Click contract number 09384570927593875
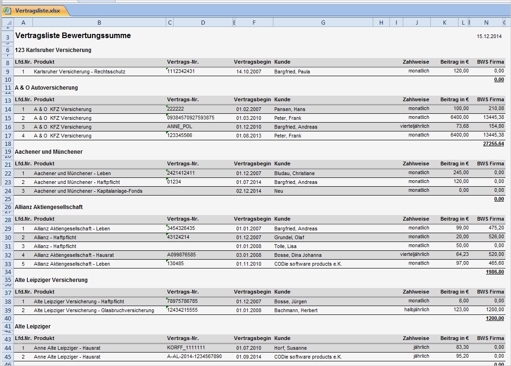 pyautogui.click(x=191, y=118)
